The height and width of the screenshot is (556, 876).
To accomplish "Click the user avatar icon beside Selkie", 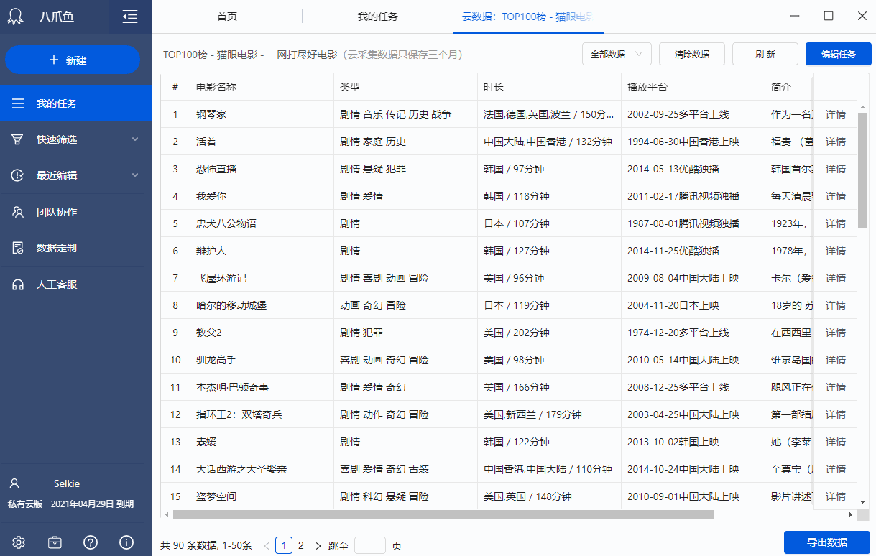I will click(x=14, y=483).
